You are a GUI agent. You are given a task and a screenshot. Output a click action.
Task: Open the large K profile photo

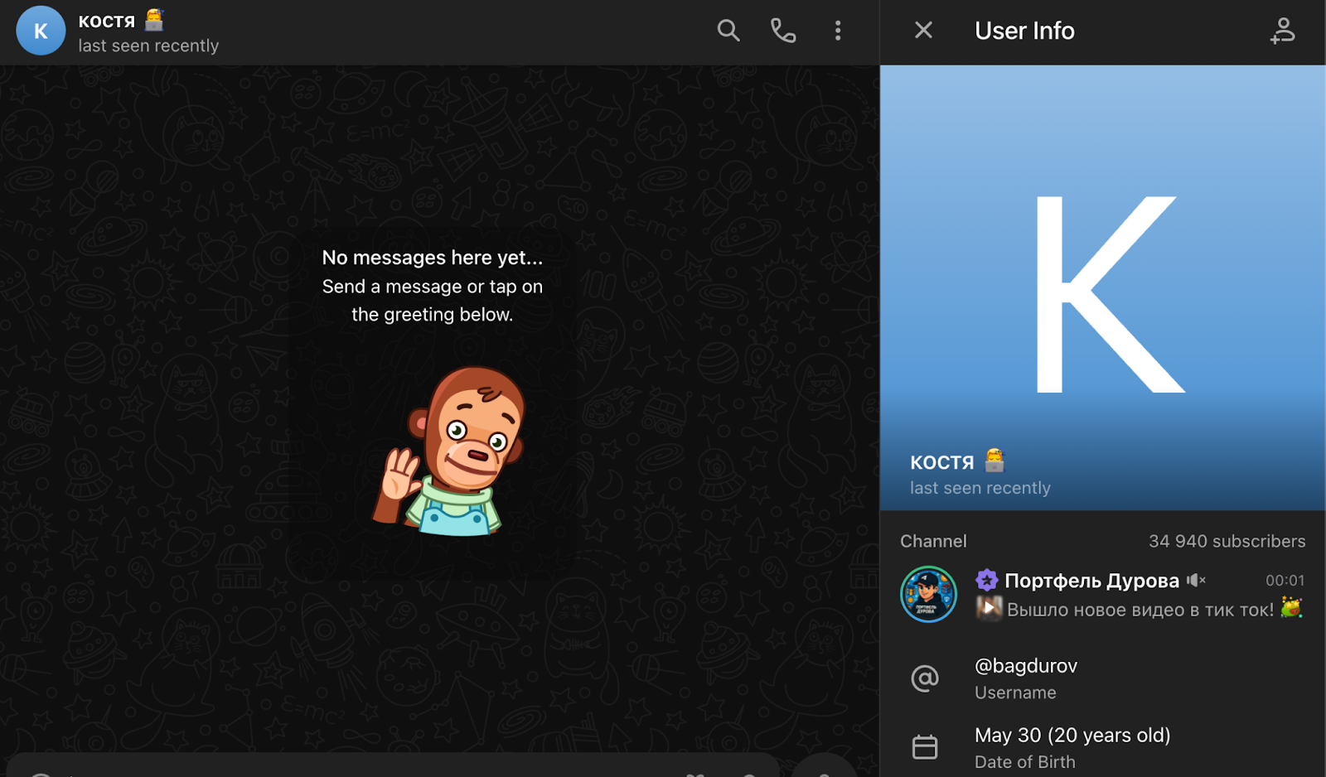1103,287
